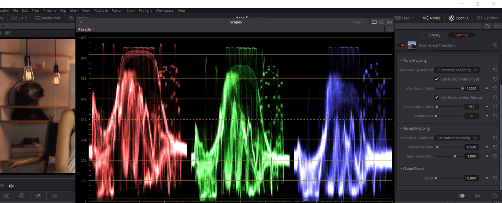Image resolution: width=502 pixels, height=203 pixels.
Task: Click the Blend value field 0.000
Action: 471,178
